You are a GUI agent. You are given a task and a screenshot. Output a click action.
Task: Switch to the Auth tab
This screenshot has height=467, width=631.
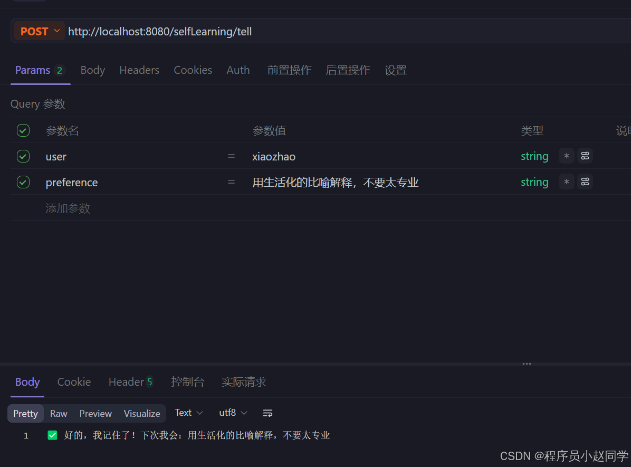click(x=238, y=70)
